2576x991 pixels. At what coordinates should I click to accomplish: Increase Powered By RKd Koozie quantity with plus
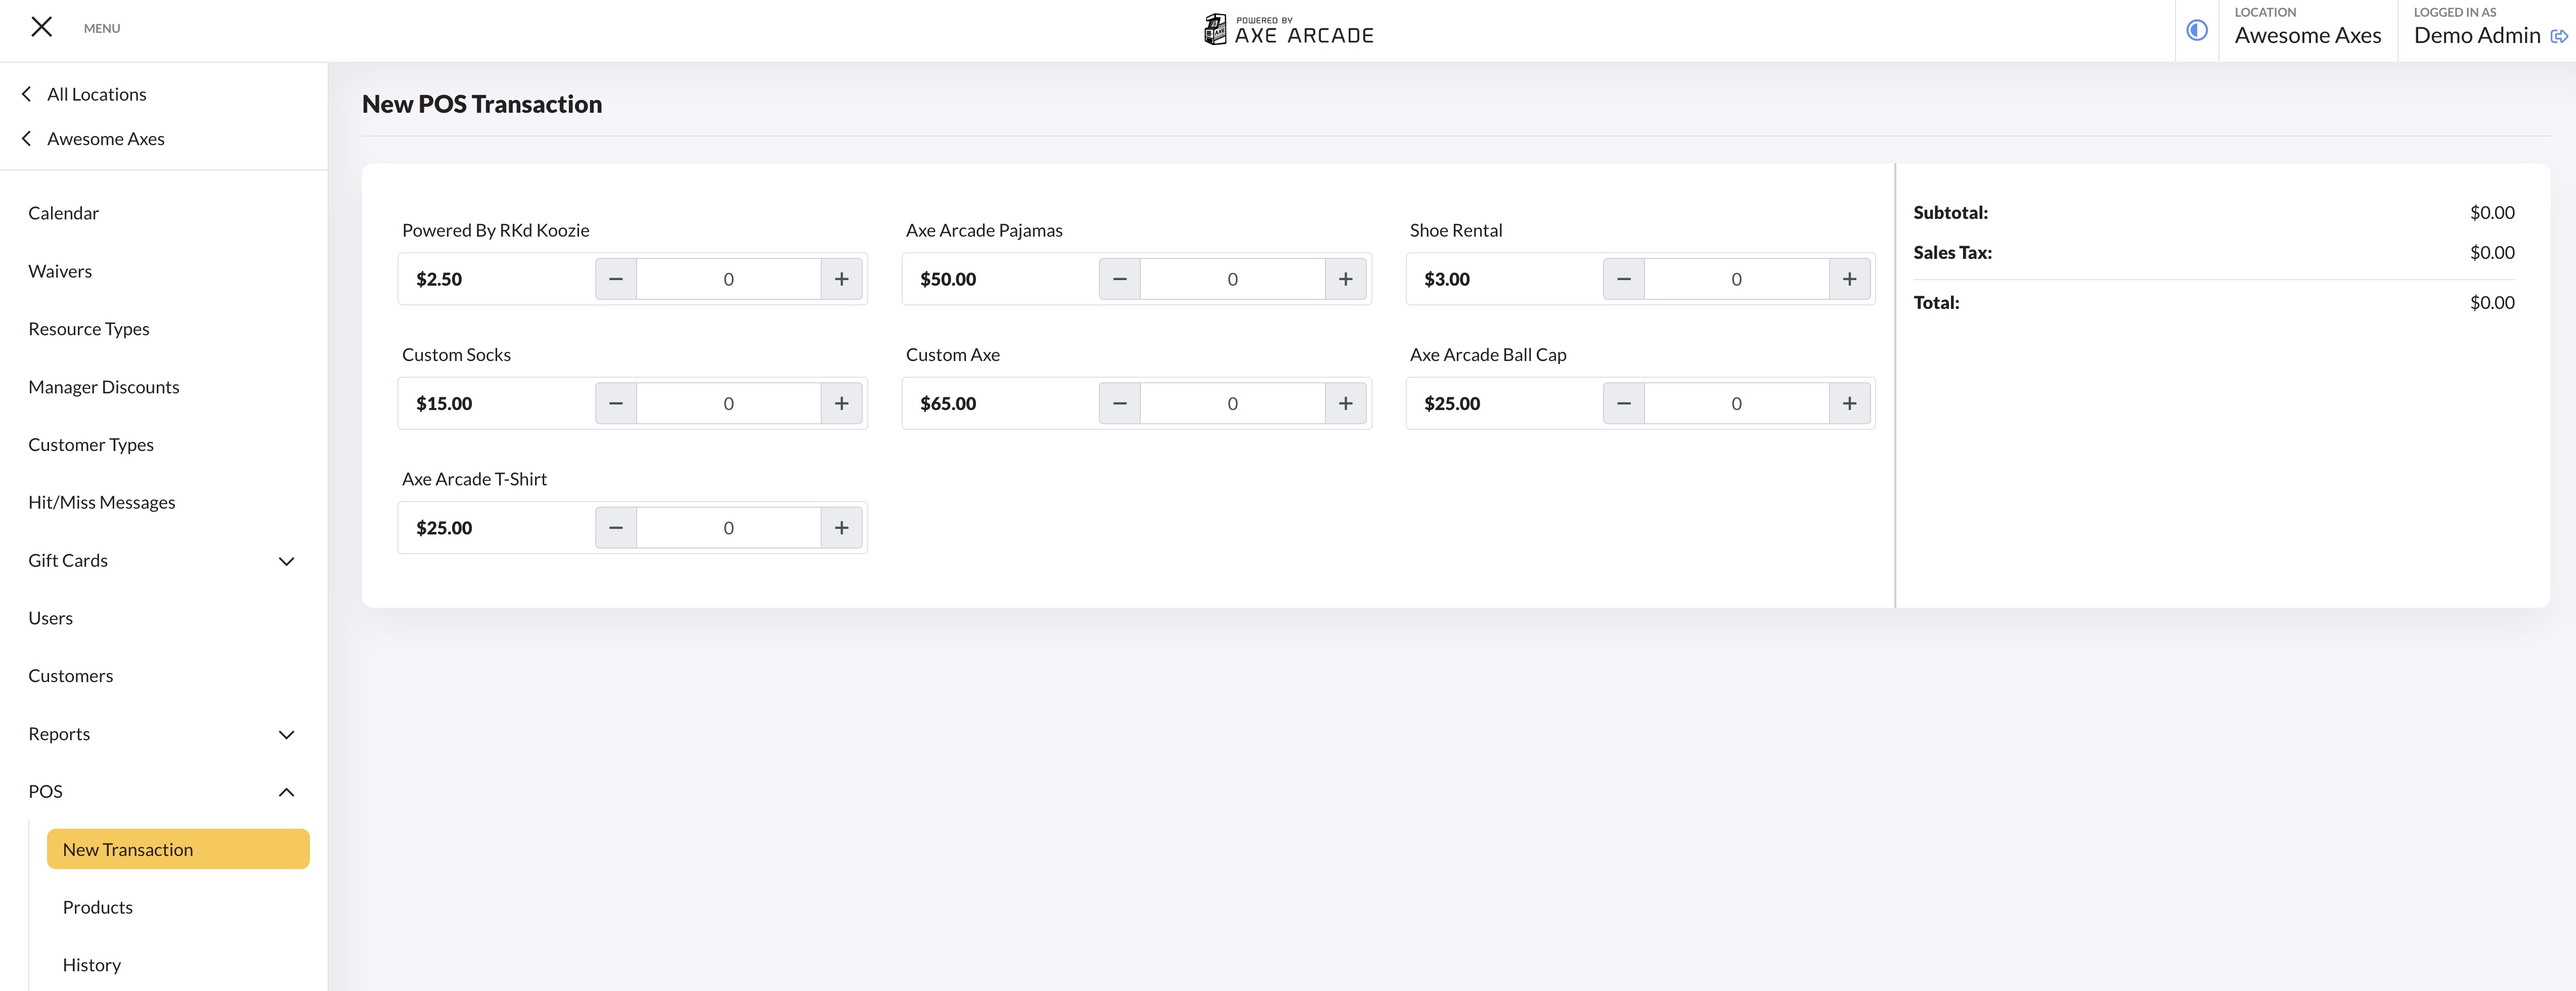(x=841, y=279)
